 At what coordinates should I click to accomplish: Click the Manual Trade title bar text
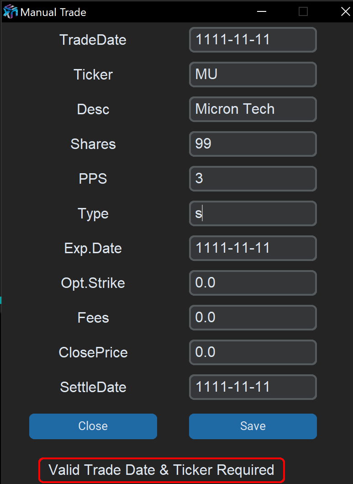click(x=53, y=12)
